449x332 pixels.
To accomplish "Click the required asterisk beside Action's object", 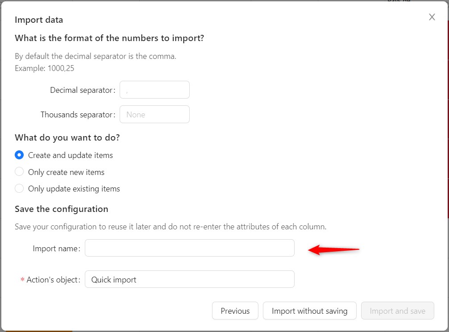I will pyautogui.click(x=22, y=279).
